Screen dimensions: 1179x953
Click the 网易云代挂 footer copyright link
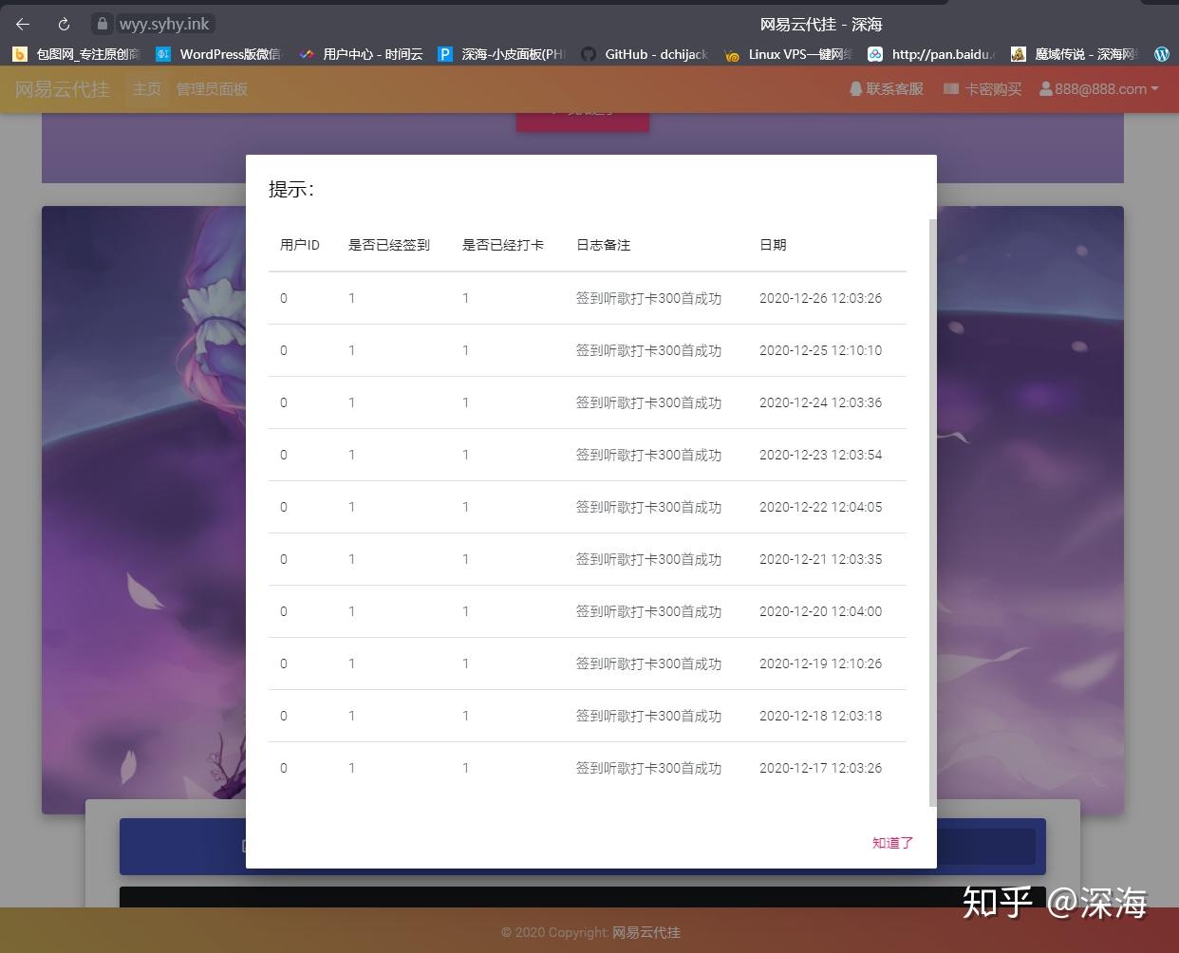tap(646, 932)
